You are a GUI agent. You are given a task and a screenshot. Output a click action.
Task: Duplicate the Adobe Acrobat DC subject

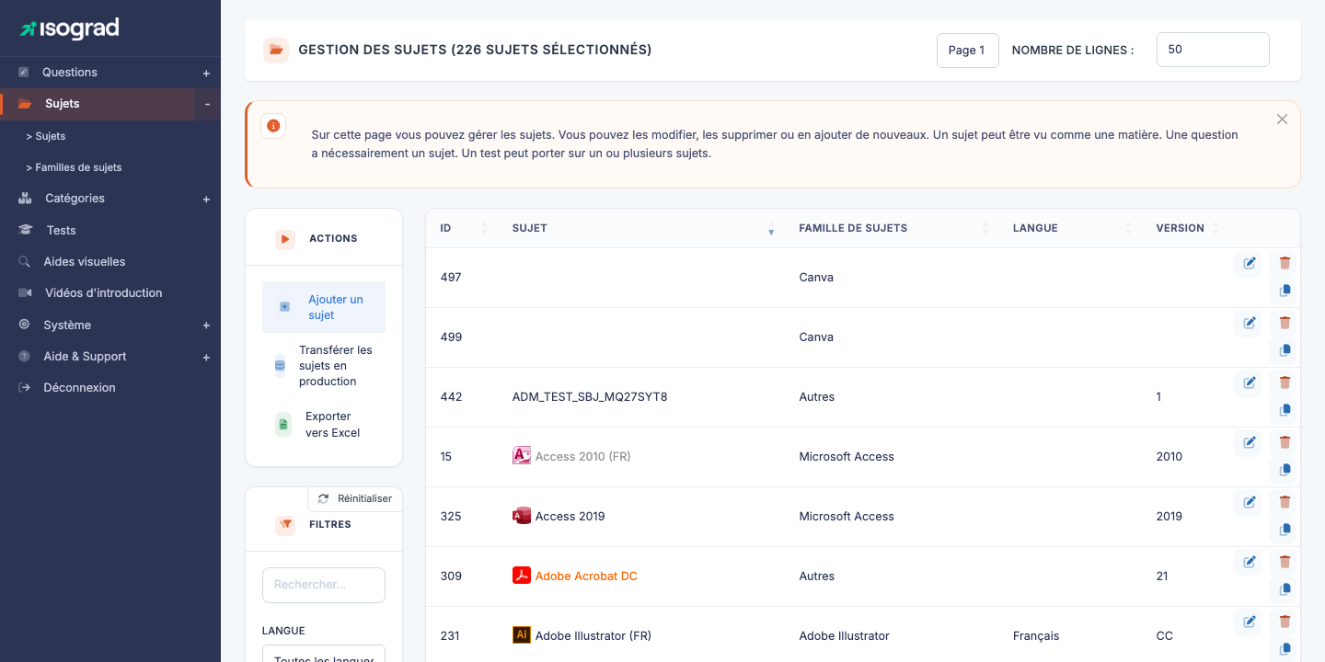coord(1285,589)
